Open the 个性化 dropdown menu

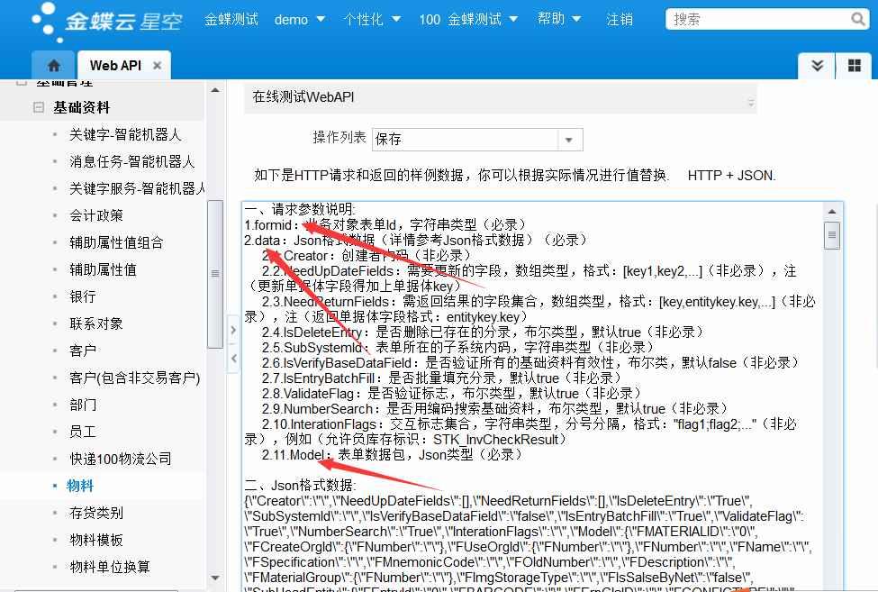tap(369, 18)
